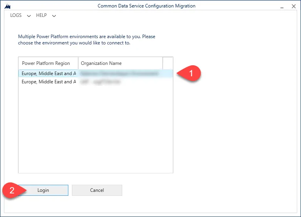
Task: Open the LOGS menu
Action: coord(16,15)
